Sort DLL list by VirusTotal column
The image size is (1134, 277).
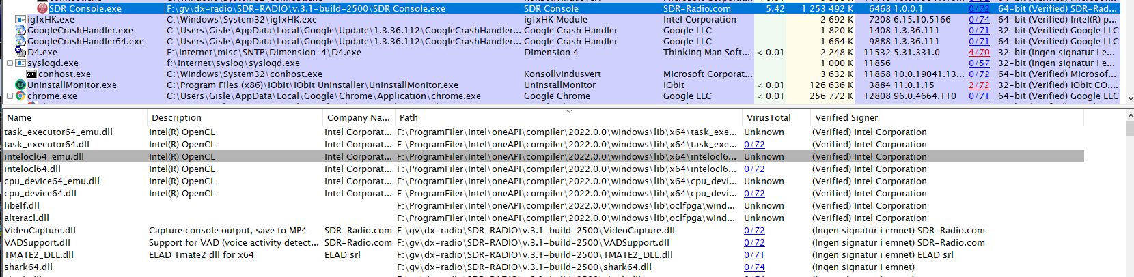coord(776,118)
